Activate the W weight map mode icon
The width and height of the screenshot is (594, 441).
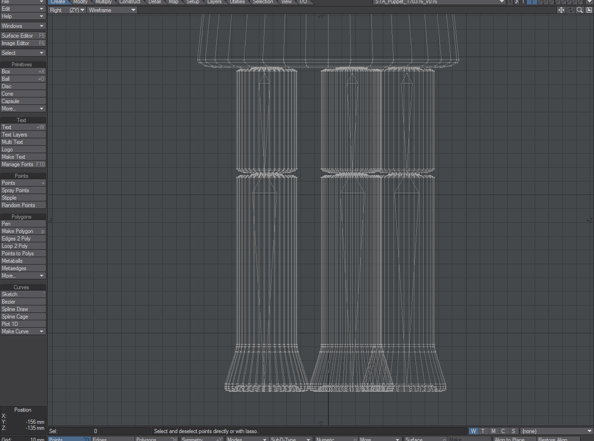(x=473, y=431)
